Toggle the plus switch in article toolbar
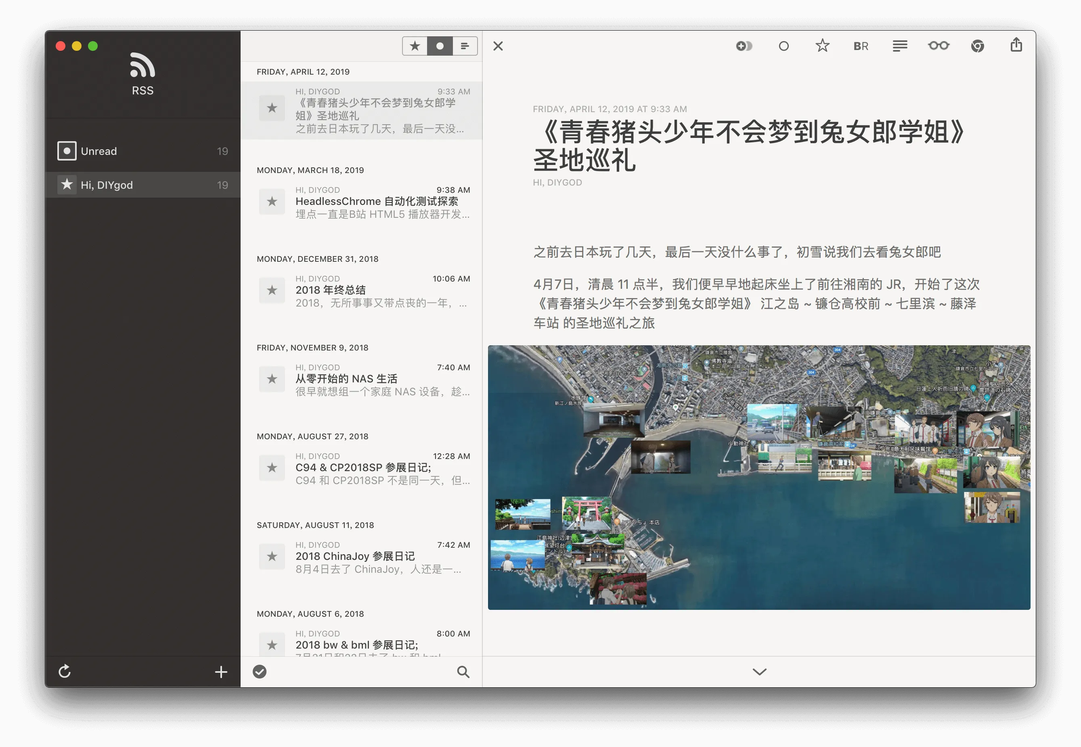Image resolution: width=1081 pixels, height=747 pixels. pyautogui.click(x=744, y=46)
